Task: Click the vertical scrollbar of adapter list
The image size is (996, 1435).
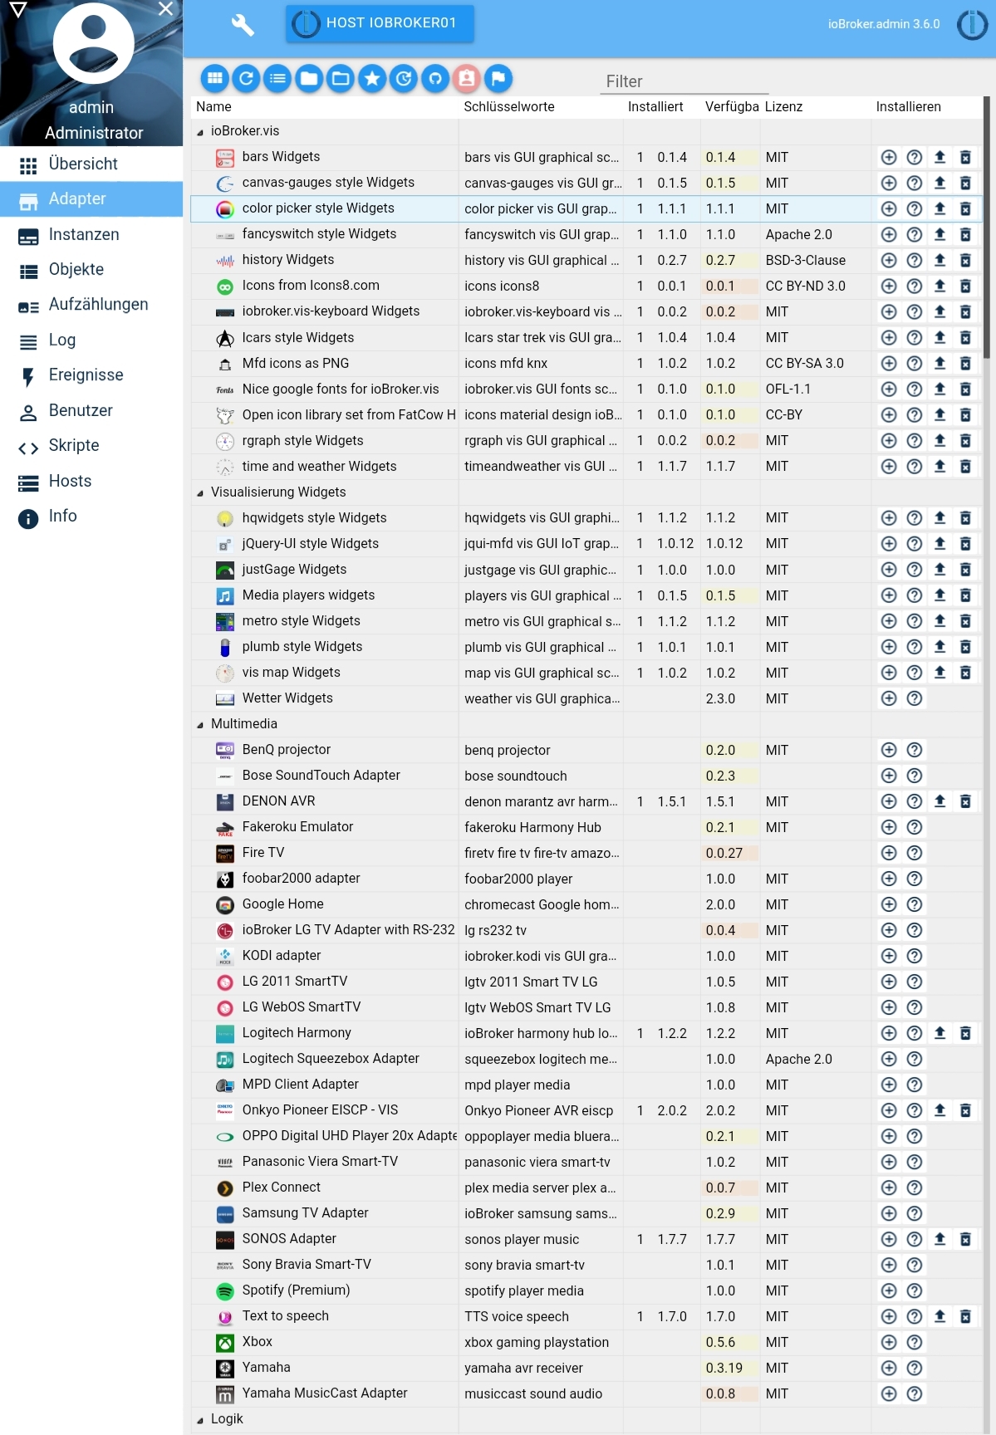Action: click(x=986, y=228)
